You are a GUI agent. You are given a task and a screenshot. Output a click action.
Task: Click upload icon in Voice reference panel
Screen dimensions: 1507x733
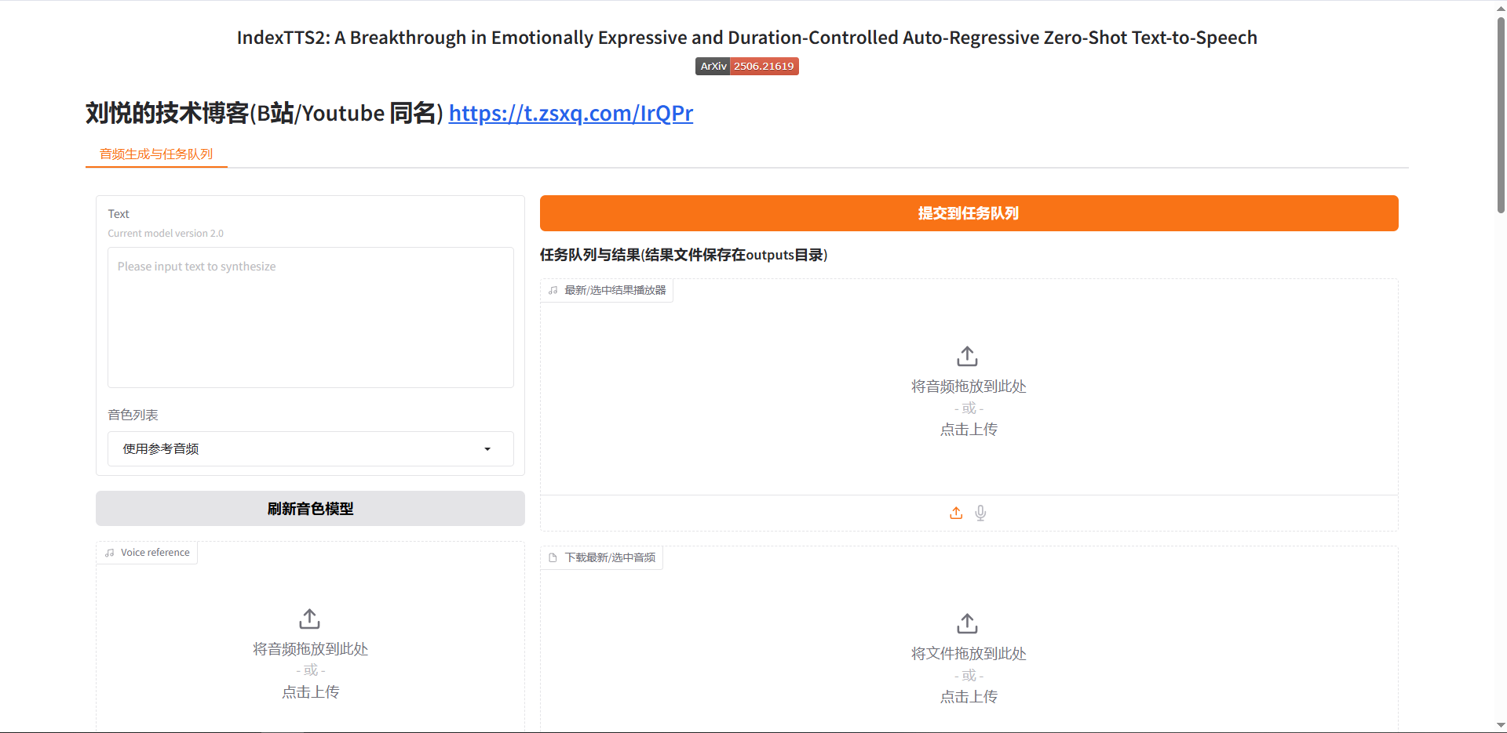(310, 619)
